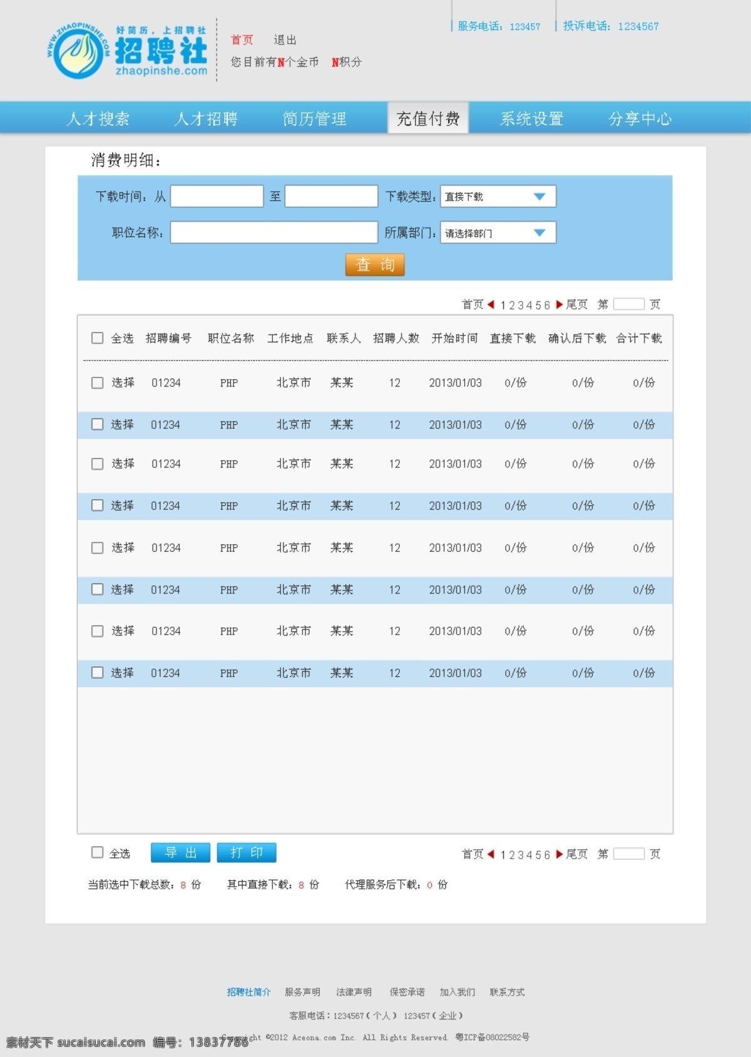
Task: Tick the 选择 checkbox in the eighth row
Action: (x=97, y=672)
